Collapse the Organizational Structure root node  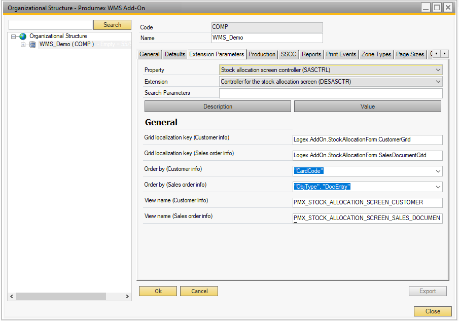14,37
